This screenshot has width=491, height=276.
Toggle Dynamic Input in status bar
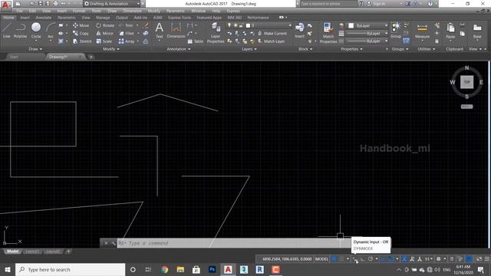(x=355, y=259)
